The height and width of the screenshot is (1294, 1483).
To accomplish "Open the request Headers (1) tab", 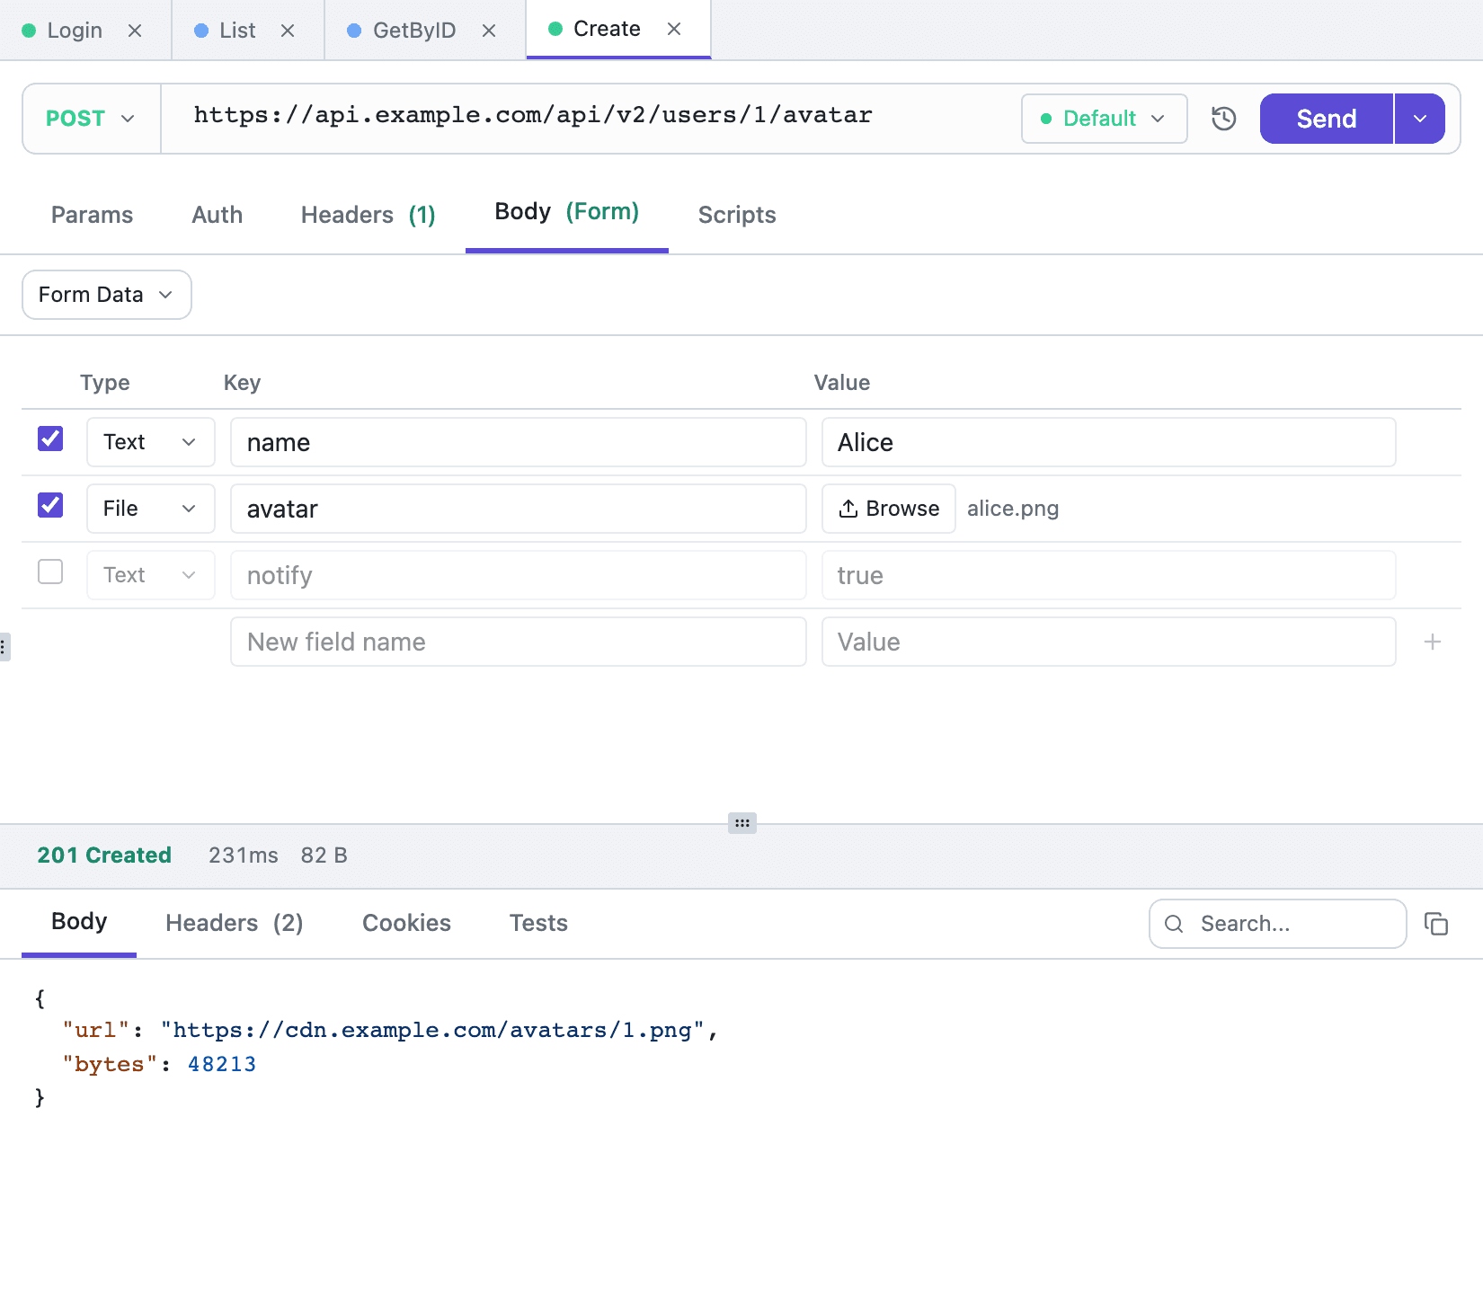I will tap(368, 215).
